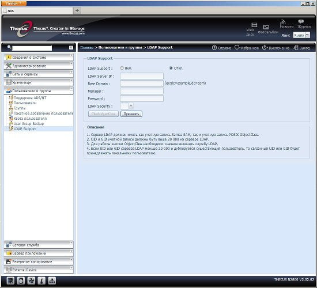Click the Выход logout icon

coord(296,48)
